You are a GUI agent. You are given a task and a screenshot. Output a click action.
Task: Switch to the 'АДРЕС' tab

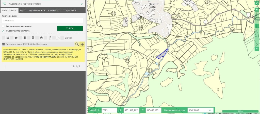23,10
